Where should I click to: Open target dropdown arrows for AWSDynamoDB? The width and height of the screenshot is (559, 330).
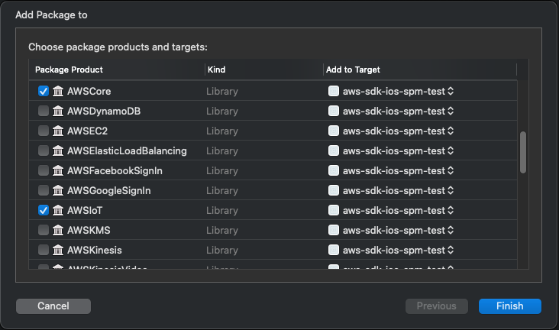(x=451, y=111)
